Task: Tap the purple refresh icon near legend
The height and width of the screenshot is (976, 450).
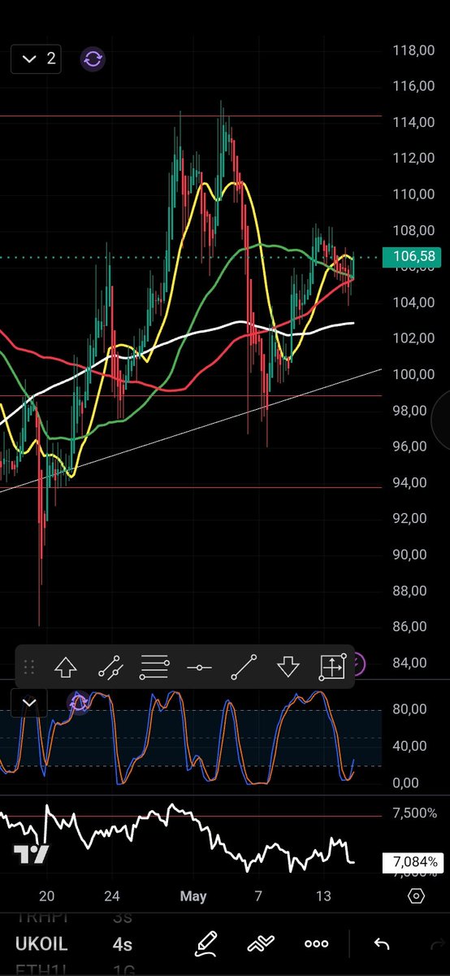Action: tap(93, 59)
